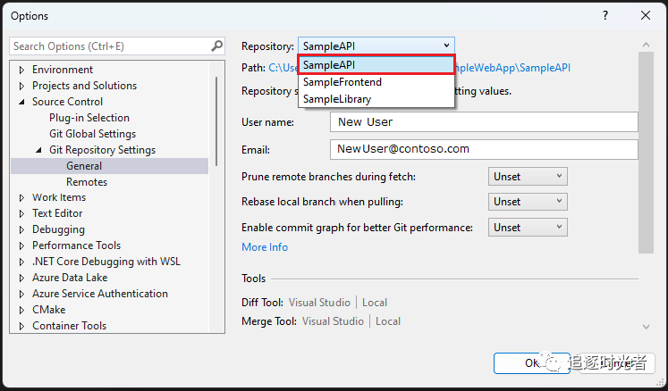Select Environment in the options tree
The height and width of the screenshot is (391, 668).
63,70
